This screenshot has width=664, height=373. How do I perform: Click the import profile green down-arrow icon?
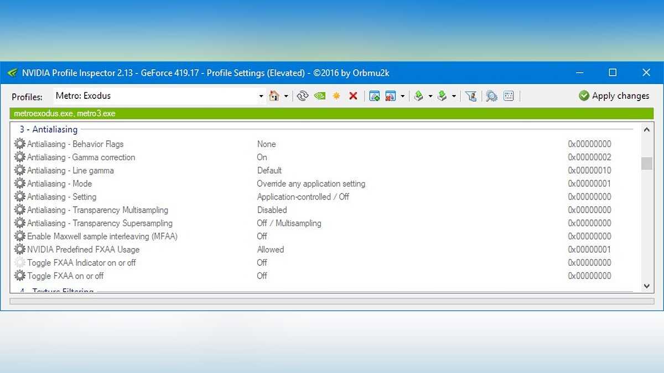click(x=442, y=96)
